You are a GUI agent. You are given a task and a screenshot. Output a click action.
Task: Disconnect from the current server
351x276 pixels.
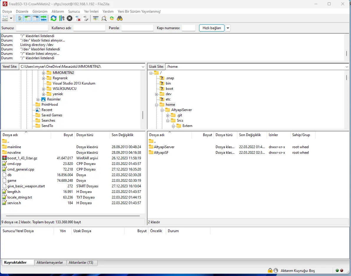pyautogui.click(x=78, y=18)
